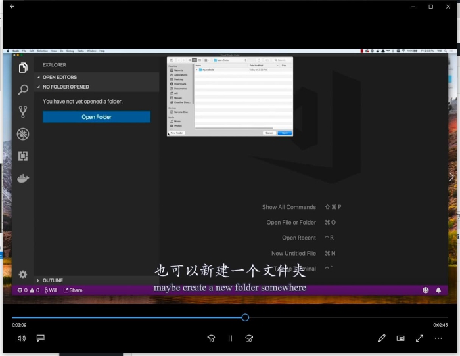Viewport: 460px width, 356px height.
Task: Open the Docker whale icon in activity bar
Action: pos(23,178)
